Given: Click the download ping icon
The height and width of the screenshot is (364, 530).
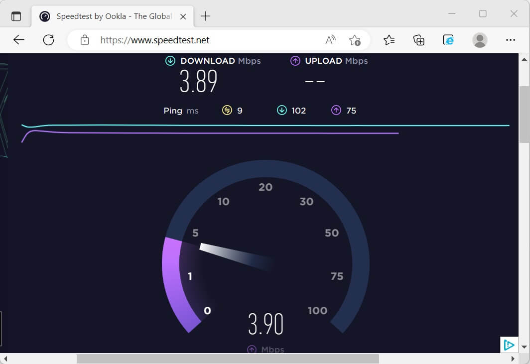Looking at the screenshot, I should 282,111.
